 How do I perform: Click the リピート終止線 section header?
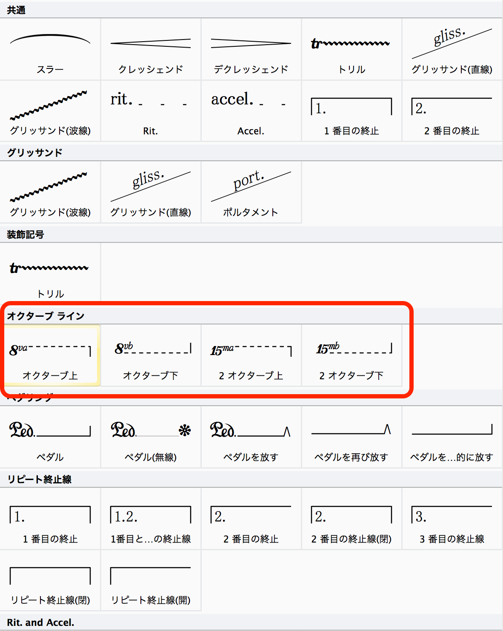pyautogui.click(x=39, y=479)
